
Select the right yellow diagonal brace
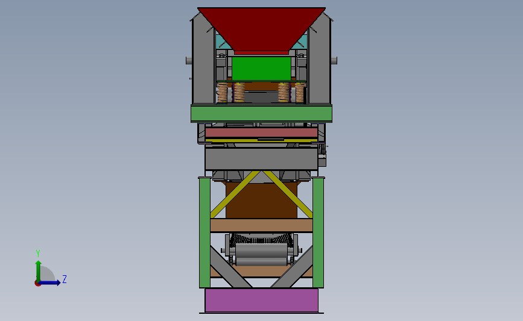pyautogui.click(x=288, y=194)
